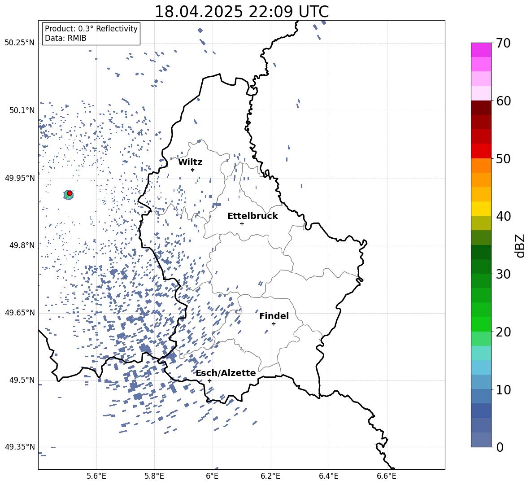Click the 49.65°N latitude label
Image resolution: width=531 pixels, height=485 pixels.
[19, 313]
